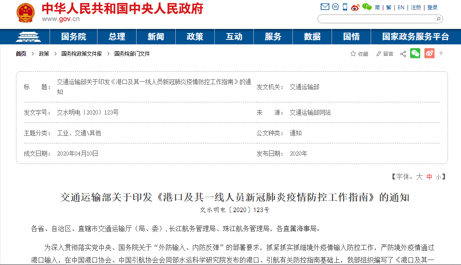This screenshot has height=265, width=461.
Task: Share to Weibo via red icon in top bar
Action: click(x=355, y=7)
